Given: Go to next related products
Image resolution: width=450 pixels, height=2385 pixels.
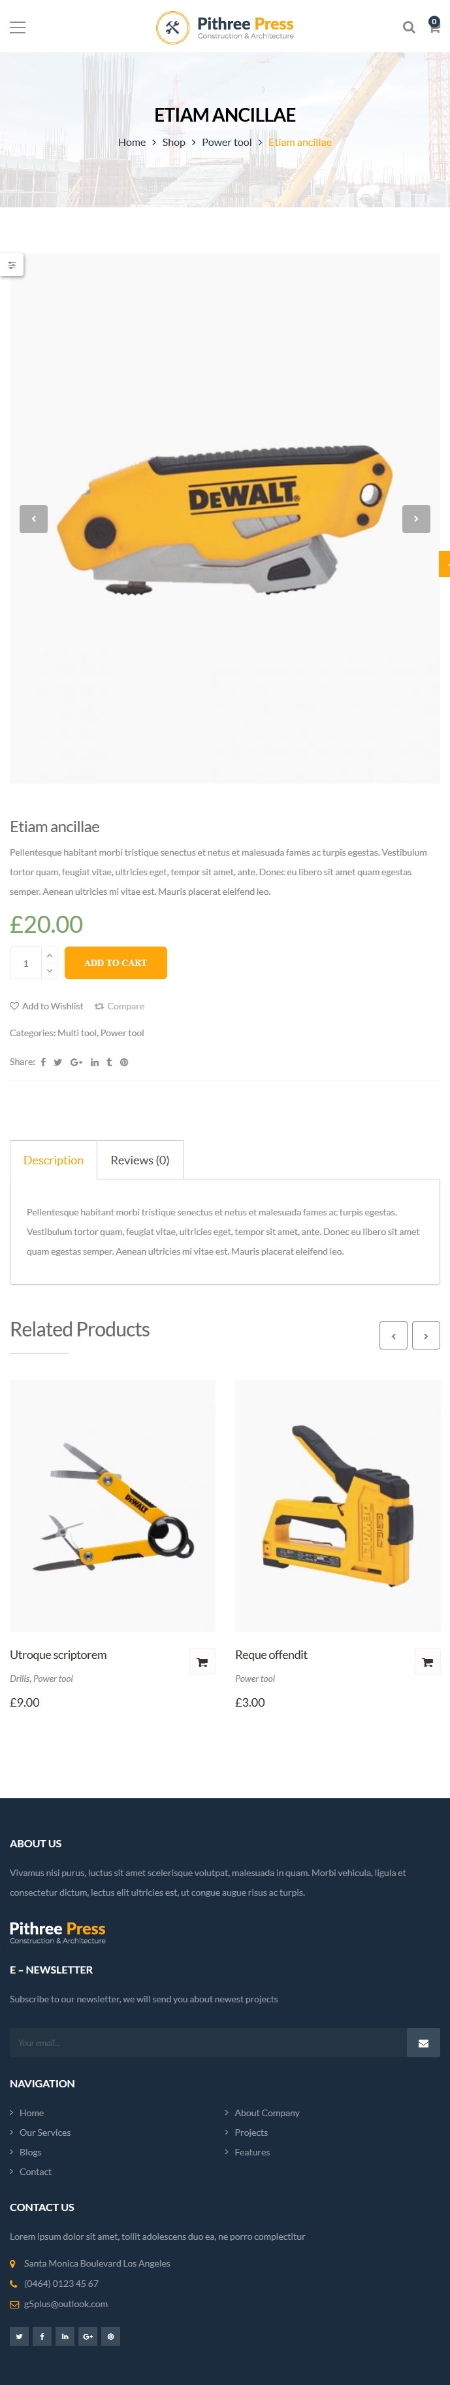Looking at the screenshot, I should (426, 1335).
